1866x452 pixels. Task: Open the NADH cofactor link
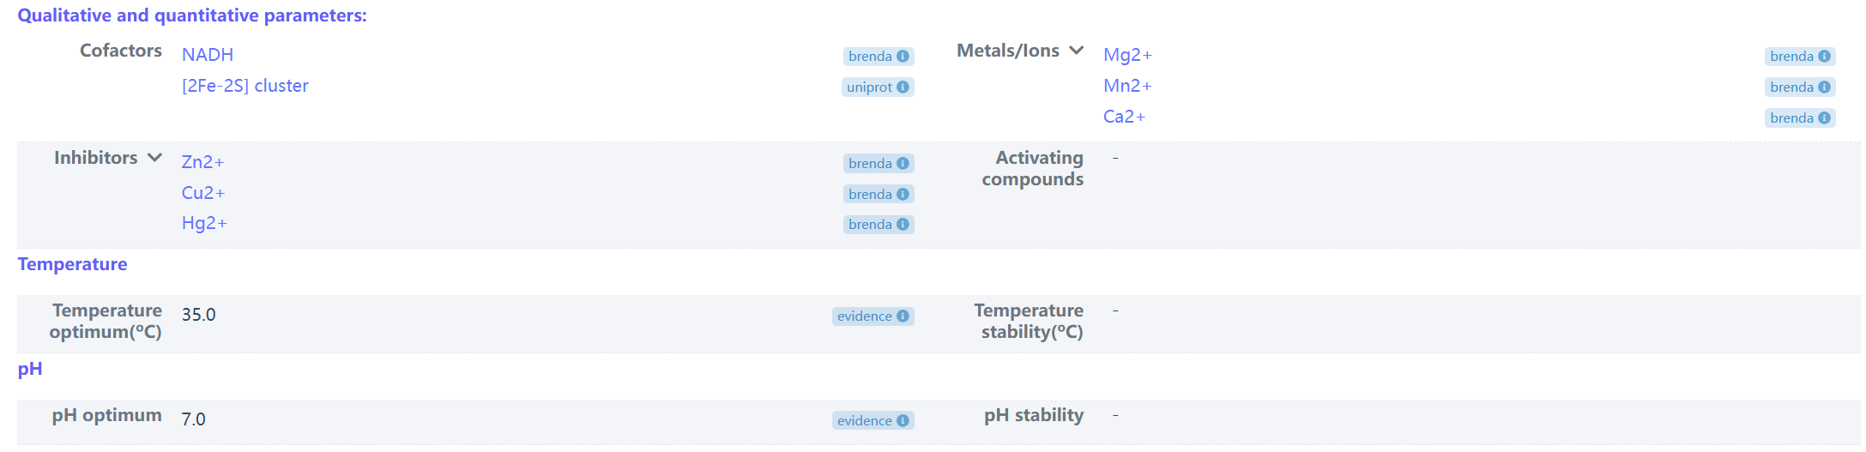point(208,55)
